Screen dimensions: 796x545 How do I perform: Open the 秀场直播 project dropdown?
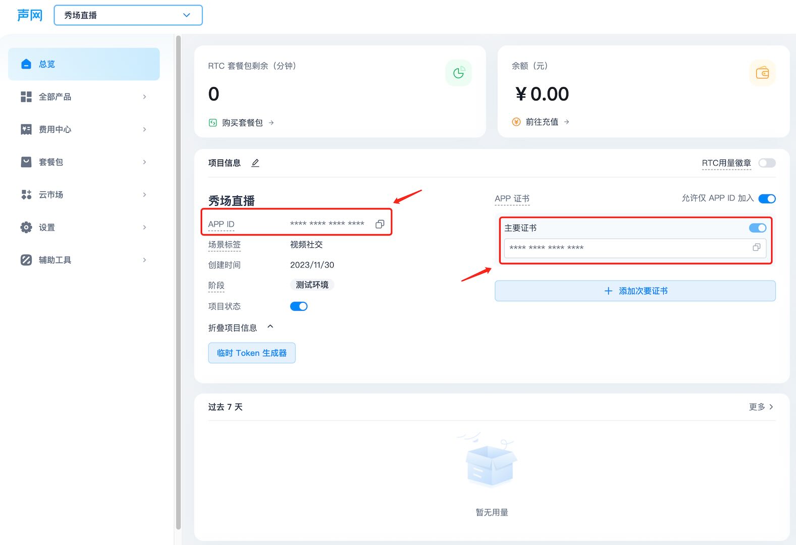point(128,15)
